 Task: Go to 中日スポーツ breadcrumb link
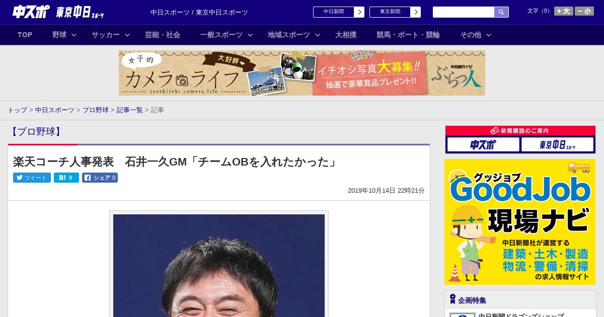tap(55, 110)
